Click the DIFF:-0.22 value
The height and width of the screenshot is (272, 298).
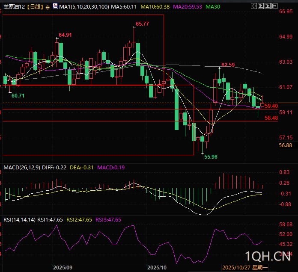(54, 168)
